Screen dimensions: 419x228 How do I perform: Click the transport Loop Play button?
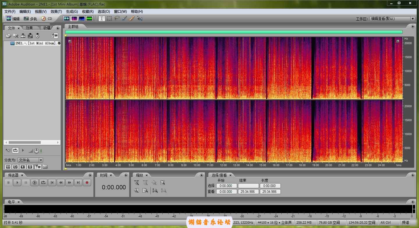(x=43, y=183)
